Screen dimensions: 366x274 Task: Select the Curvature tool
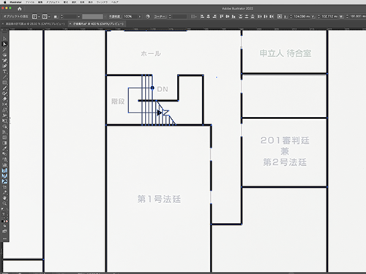pos(4,66)
